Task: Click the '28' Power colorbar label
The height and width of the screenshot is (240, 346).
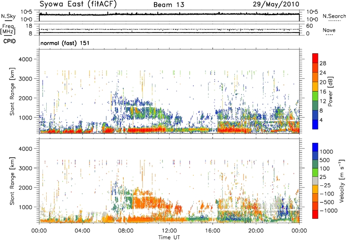Action: point(323,63)
